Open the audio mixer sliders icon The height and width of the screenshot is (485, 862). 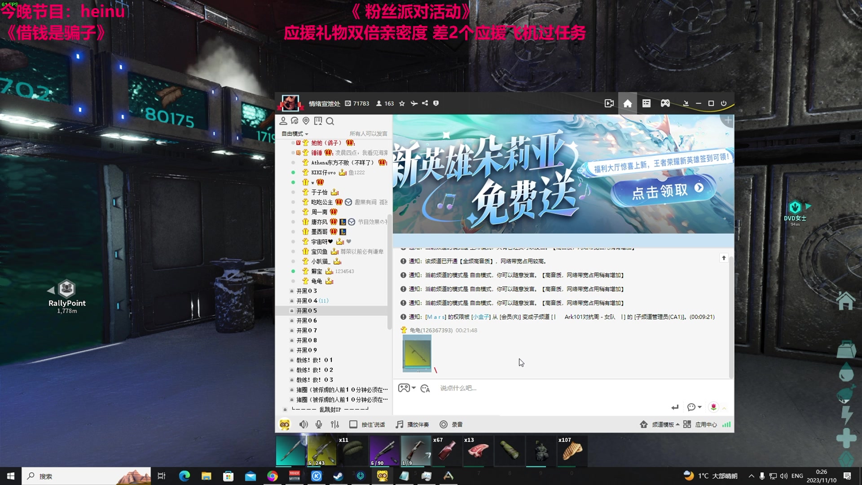click(335, 424)
